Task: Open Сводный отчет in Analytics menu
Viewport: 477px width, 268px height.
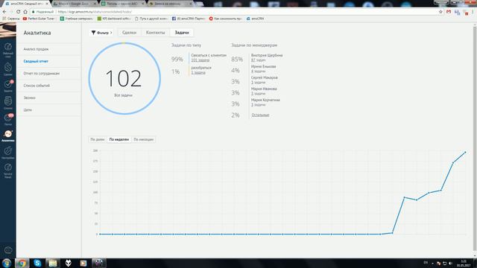Action: (x=36, y=61)
